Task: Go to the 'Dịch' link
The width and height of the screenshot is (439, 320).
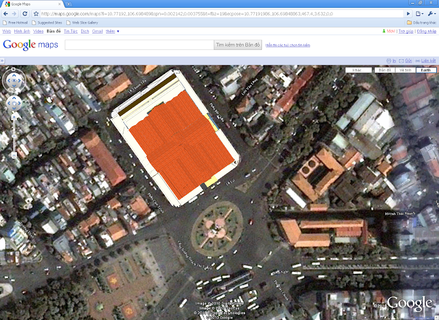Action: [x=85, y=31]
